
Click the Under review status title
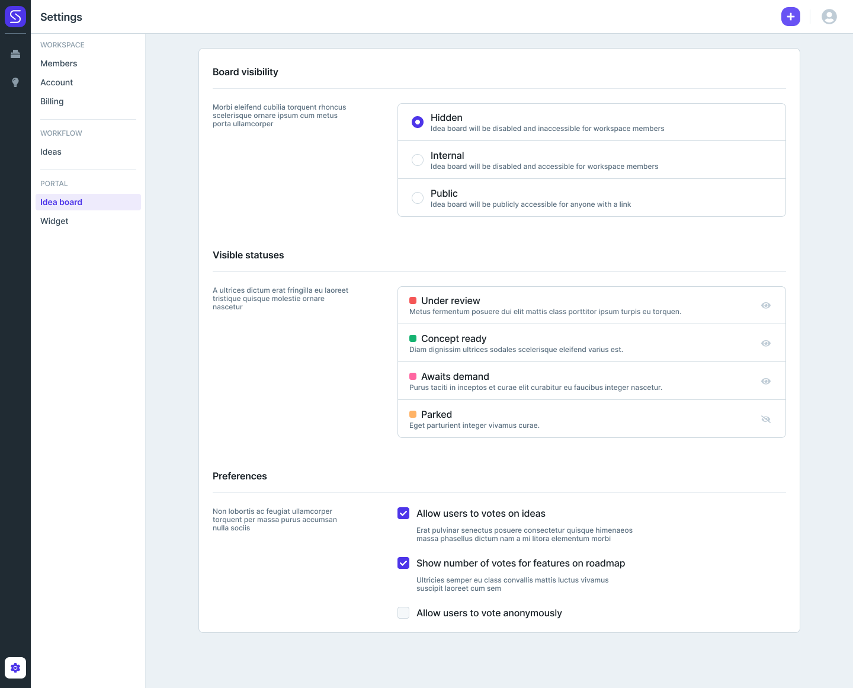point(451,300)
